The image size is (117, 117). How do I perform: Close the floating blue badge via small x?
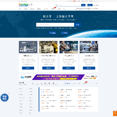(9, 93)
